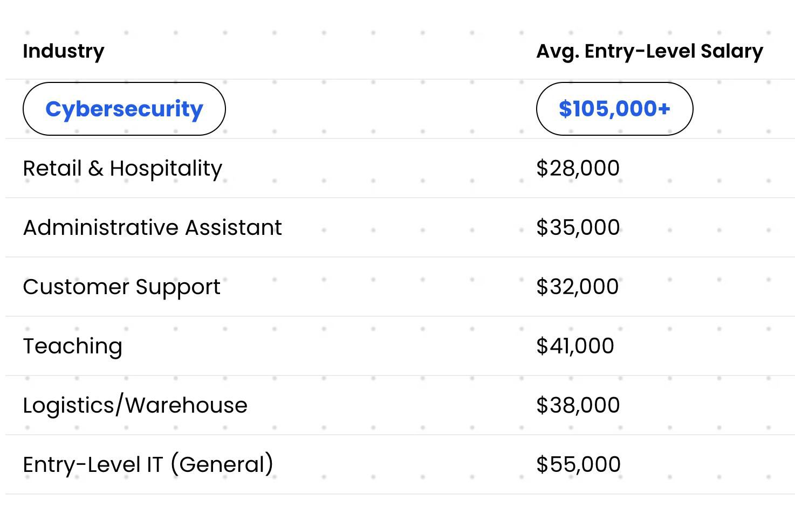Click the word "Hospitality" in the table
The height and width of the screenshot is (515, 795).
[166, 169]
